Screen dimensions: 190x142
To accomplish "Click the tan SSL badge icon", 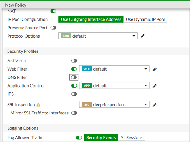I will (87, 105).
